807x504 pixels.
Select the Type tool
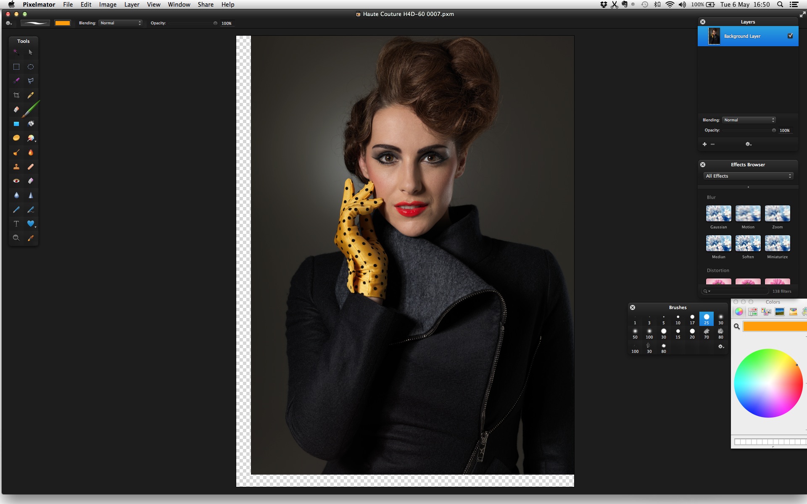pos(16,224)
